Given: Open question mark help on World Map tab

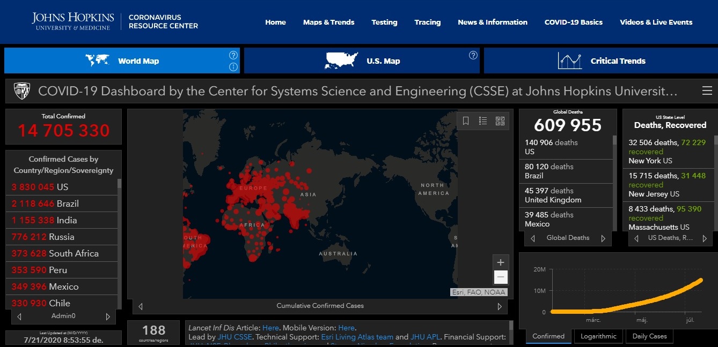Looking at the screenshot, I should (x=233, y=55).
